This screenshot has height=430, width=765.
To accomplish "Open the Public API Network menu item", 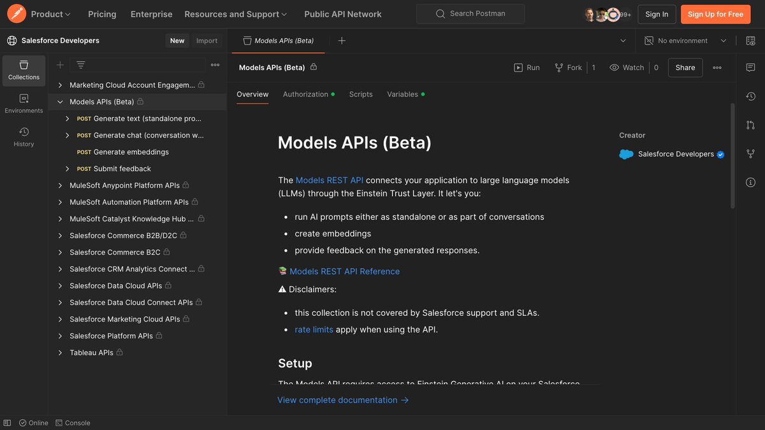I will 343,14.
